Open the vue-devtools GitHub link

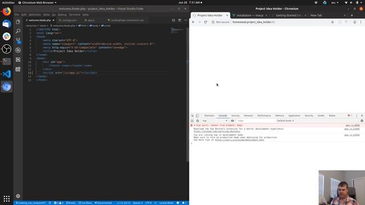[x=217, y=132]
